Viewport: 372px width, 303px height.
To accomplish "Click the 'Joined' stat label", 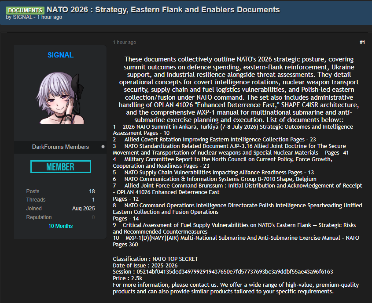I will [34, 209].
